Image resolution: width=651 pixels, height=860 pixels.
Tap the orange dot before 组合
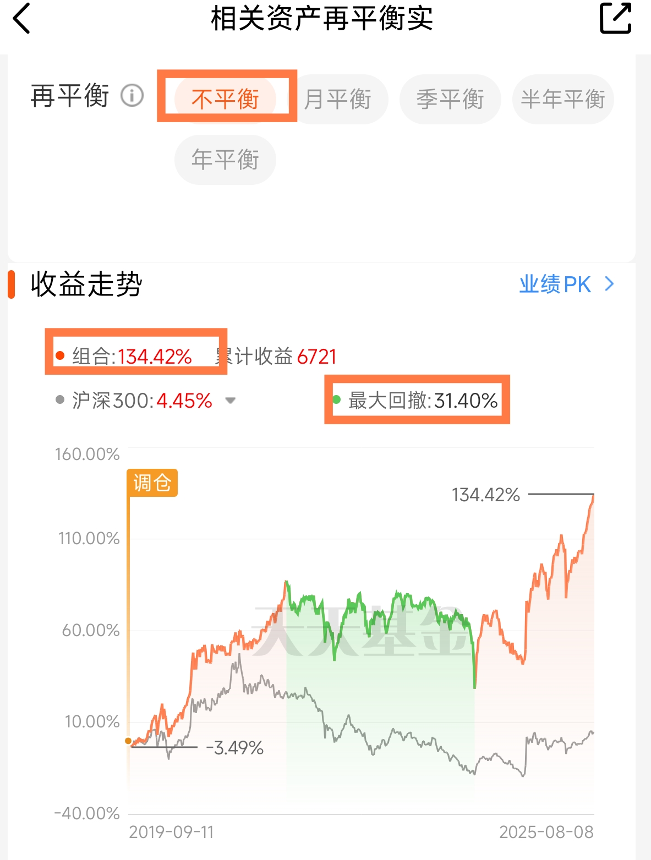coord(60,355)
